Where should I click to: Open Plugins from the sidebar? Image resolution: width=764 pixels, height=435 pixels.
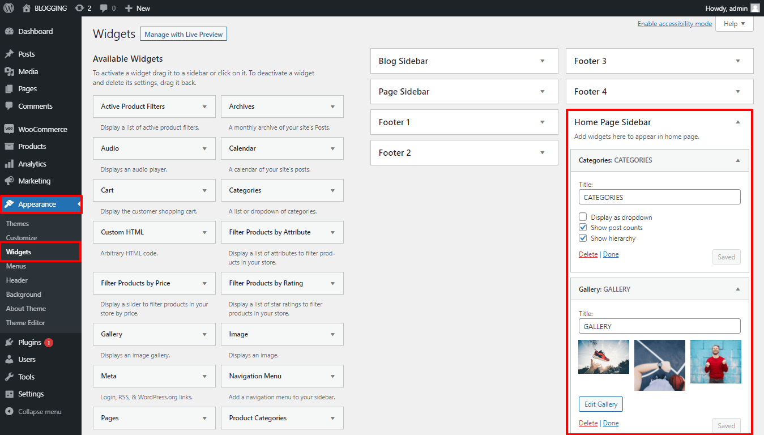29,342
